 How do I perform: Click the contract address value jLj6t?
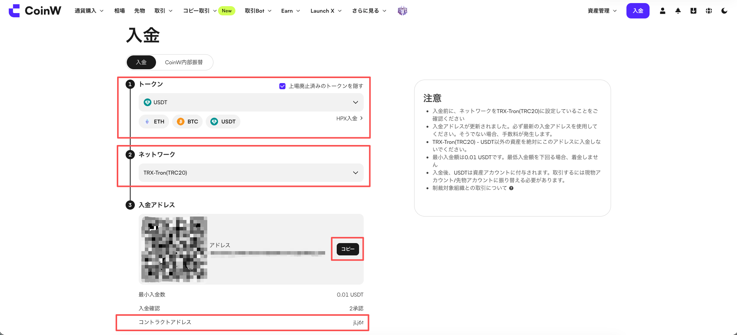[x=358, y=322]
